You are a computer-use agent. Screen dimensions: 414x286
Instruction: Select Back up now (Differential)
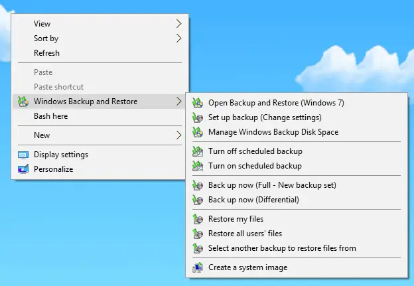[x=297, y=200]
